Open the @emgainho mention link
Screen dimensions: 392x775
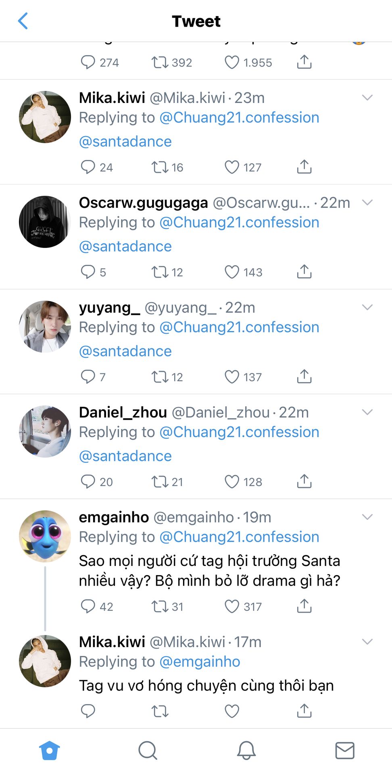point(200,662)
